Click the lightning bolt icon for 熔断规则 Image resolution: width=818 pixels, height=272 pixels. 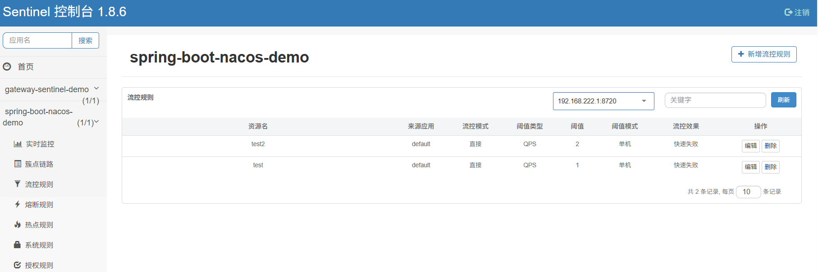(x=17, y=204)
